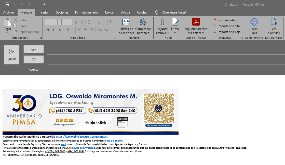285x165 pixels.
Task: Open the Firma signature menu
Action: (175, 26)
